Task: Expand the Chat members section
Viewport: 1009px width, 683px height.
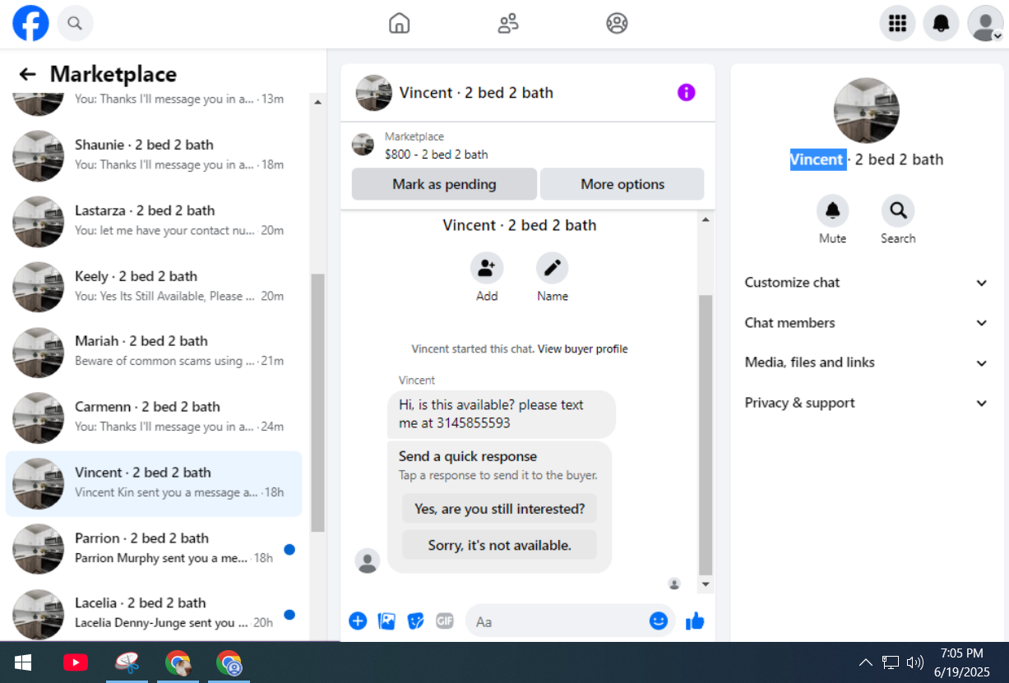Action: point(866,323)
